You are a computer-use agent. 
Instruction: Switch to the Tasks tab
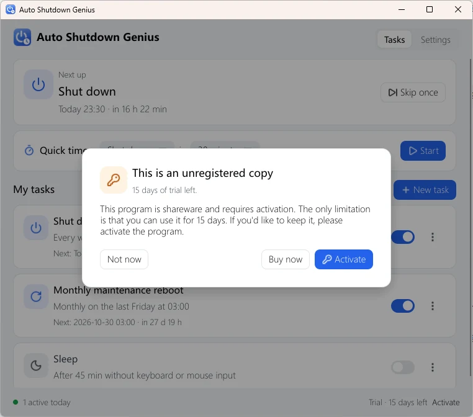394,40
